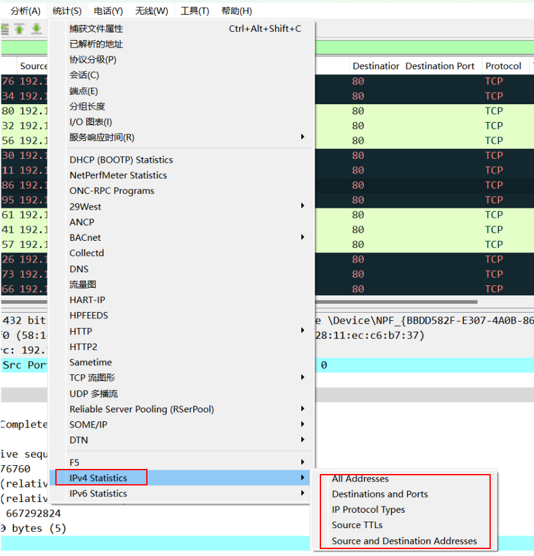Open Source TTLs statistics

[x=404, y=525]
